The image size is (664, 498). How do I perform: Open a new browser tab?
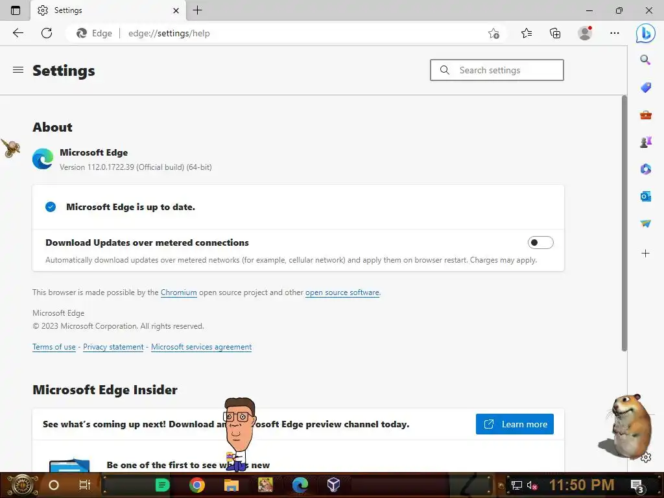[197, 10]
